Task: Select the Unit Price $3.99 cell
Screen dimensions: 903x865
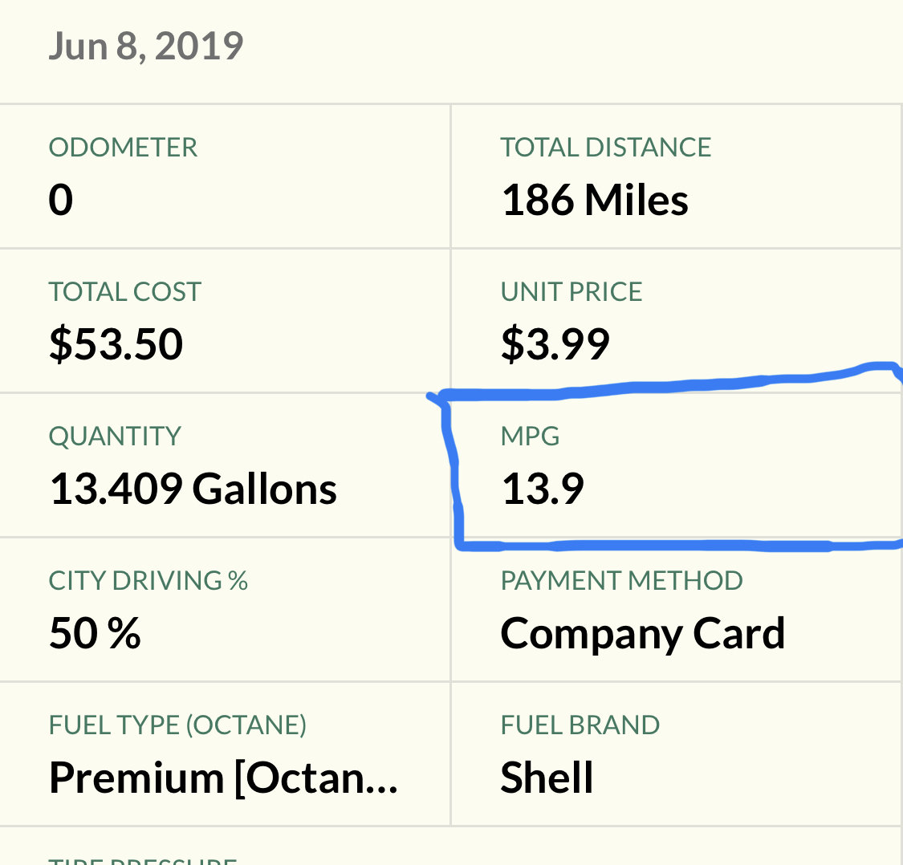Action: click(677, 321)
